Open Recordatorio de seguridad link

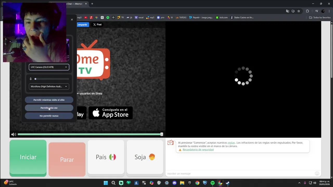click(x=198, y=150)
